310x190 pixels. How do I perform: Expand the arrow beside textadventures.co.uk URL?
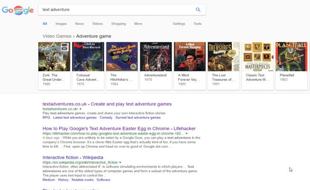pos(81,109)
